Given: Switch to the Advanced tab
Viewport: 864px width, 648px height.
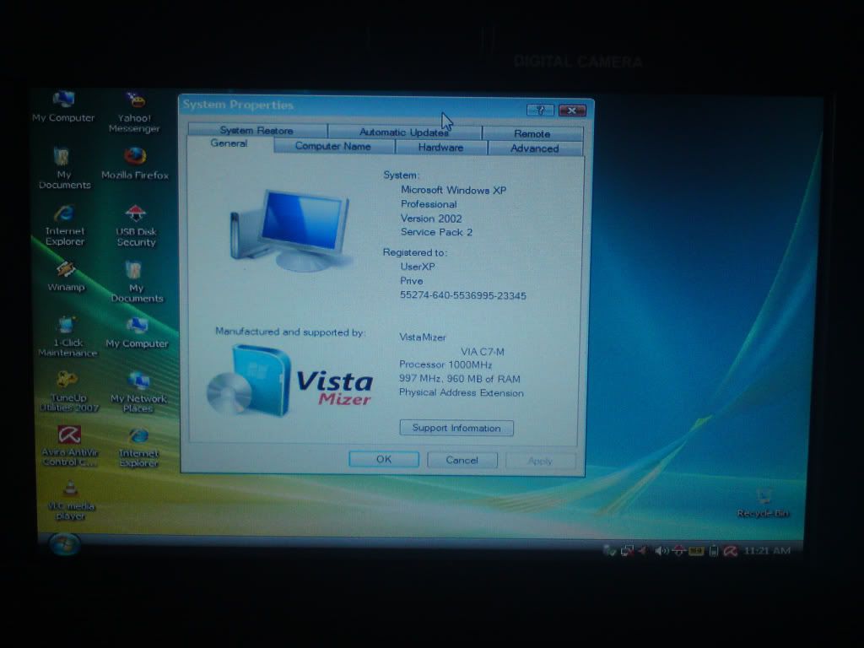Looking at the screenshot, I should [534, 148].
